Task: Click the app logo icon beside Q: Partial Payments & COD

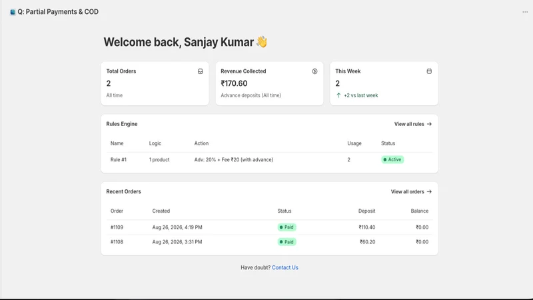Action: click(x=13, y=12)
